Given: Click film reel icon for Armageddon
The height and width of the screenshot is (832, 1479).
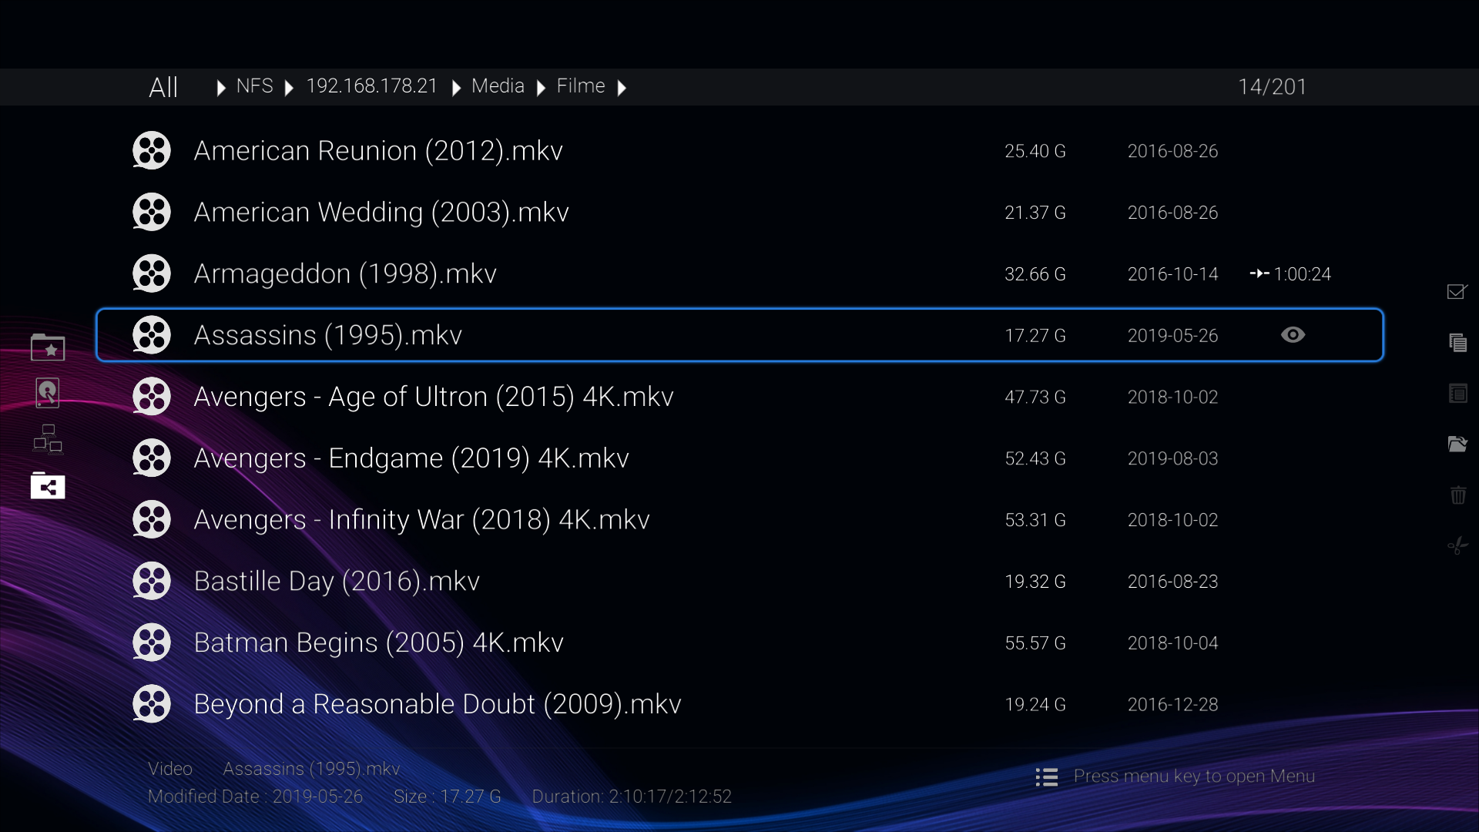Looking at the screenshot, I should (x=152, y=273).
